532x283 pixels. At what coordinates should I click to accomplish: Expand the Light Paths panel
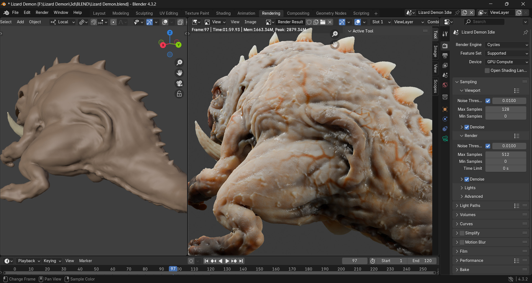[470, 206]
